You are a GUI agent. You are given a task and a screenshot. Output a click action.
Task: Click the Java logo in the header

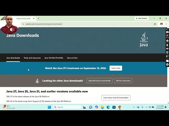pos(144,39)
